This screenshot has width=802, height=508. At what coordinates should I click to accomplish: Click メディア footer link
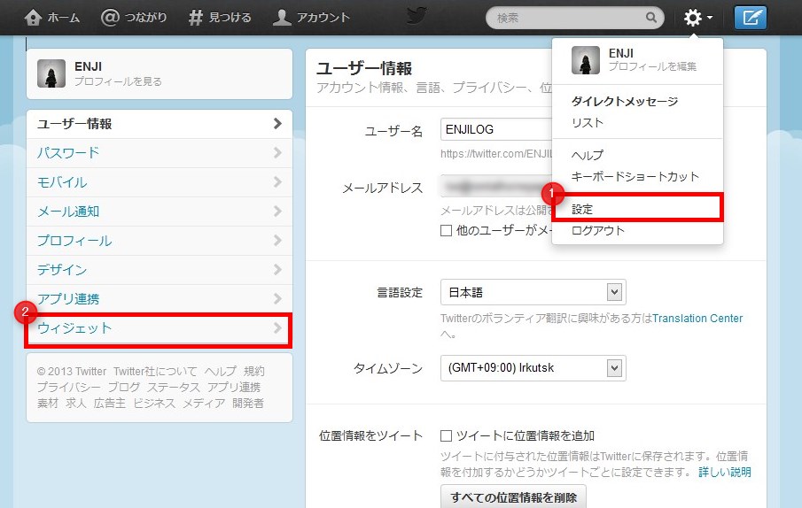click(204, 404)
